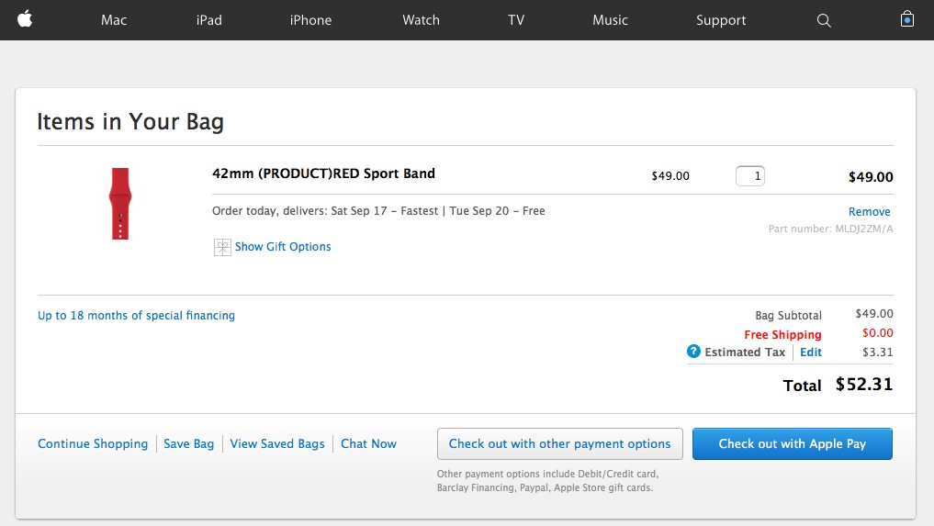Open the Support page
Screen dimensions: 934x526
[721, 20]
